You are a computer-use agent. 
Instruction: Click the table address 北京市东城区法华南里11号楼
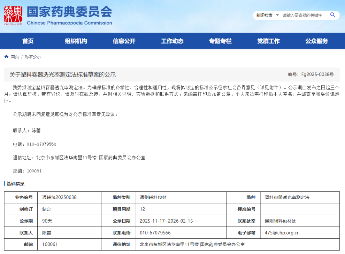pyautogui.click(x=169, y=244)
